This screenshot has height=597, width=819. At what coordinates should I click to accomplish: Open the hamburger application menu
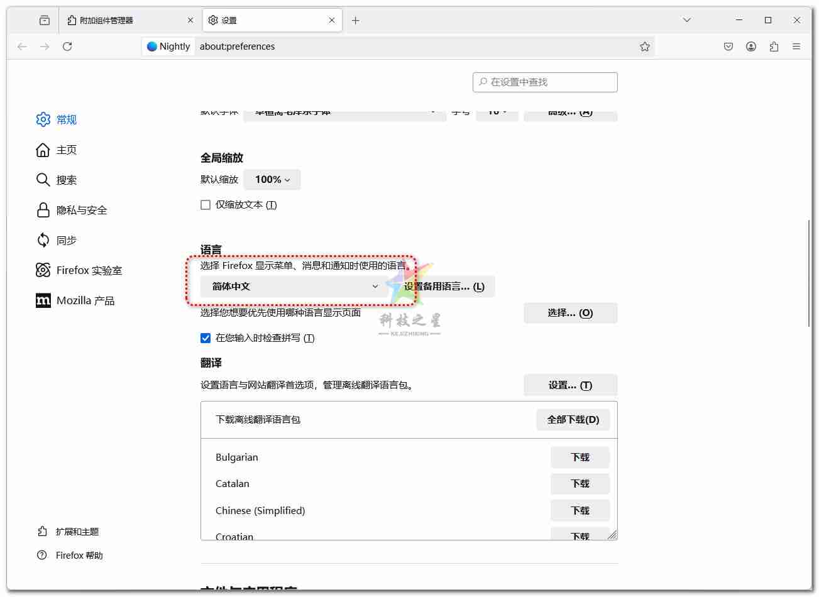pos(796,46)
